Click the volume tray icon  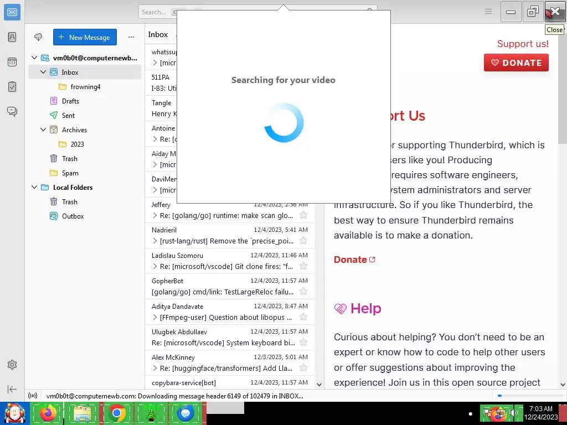513,412
